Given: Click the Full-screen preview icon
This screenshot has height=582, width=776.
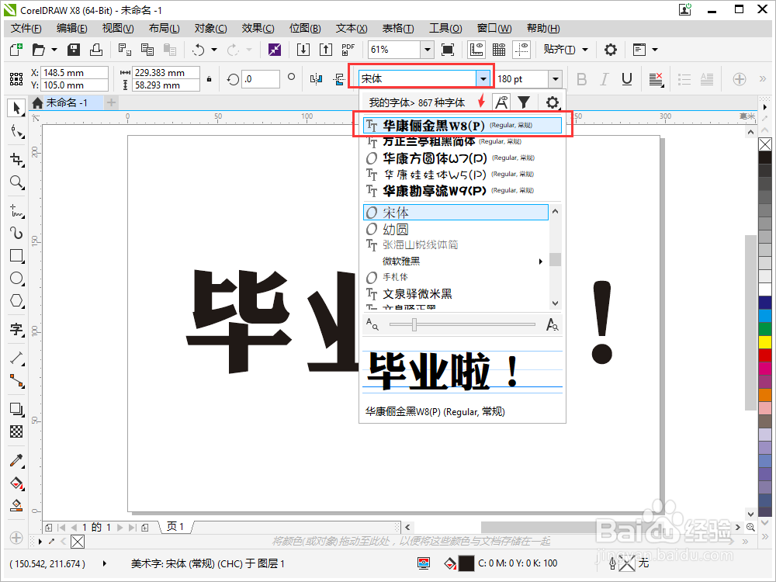Looking at the screenshot, I should [x=448, y=50].
